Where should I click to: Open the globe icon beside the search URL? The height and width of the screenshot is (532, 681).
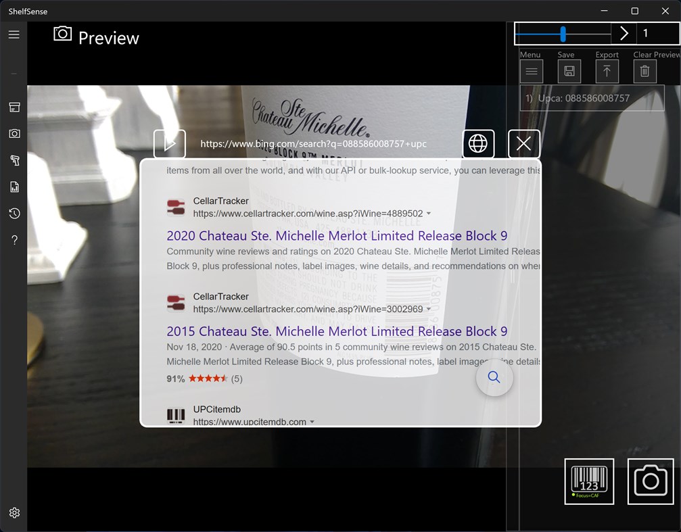[478, 143]
